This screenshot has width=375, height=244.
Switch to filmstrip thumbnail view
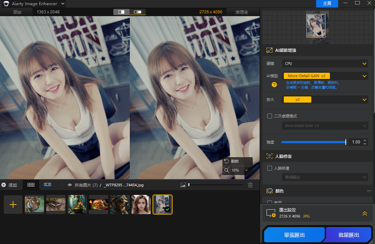pyautogui.click(x=48, y=185)
